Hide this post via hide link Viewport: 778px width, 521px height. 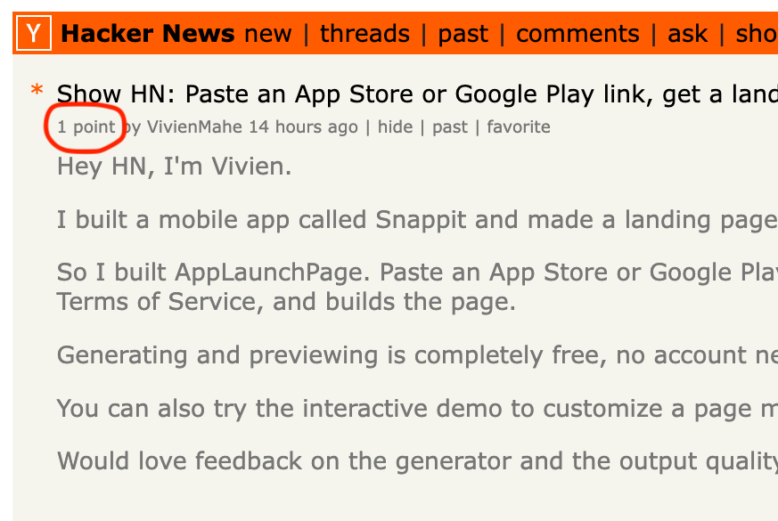[x=395, y=126]
